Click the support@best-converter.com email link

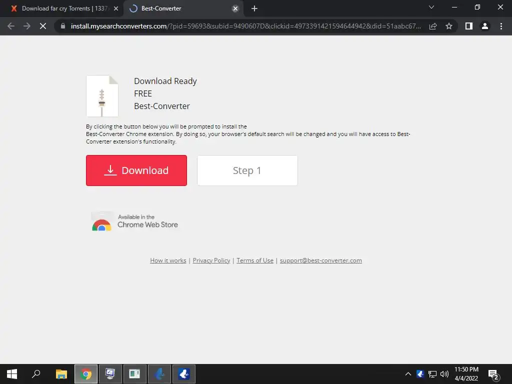pyautogui.click(x=320, y=260)
